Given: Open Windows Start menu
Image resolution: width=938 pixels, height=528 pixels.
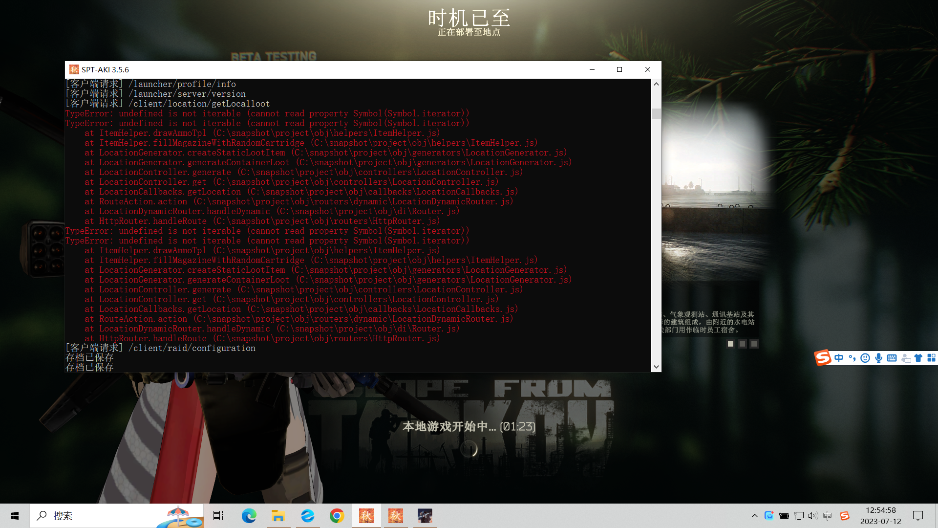Looking at the screenshot, I should (x=15, y=516).
